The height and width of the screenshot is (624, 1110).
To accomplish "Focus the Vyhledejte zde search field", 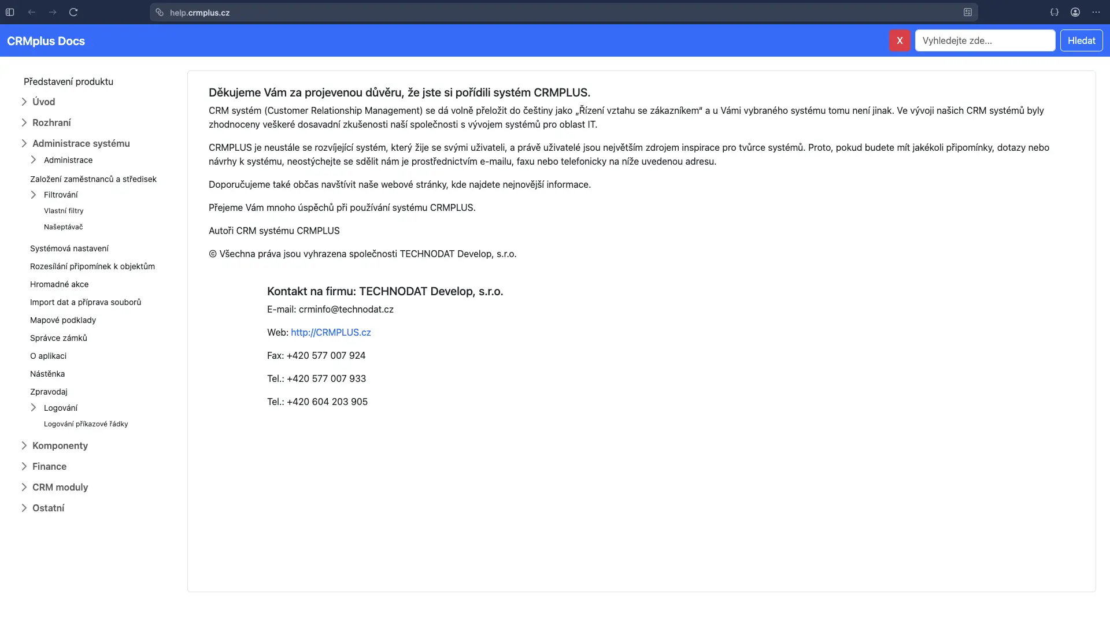I will [x=985, y=40].
